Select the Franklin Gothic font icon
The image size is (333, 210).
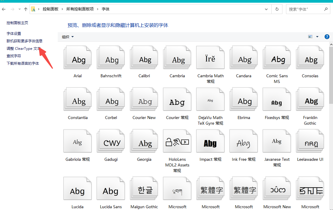[x=310, y=99]
